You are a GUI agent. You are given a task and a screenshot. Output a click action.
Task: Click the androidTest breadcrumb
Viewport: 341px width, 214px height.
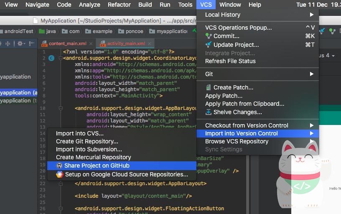[17, 31]
